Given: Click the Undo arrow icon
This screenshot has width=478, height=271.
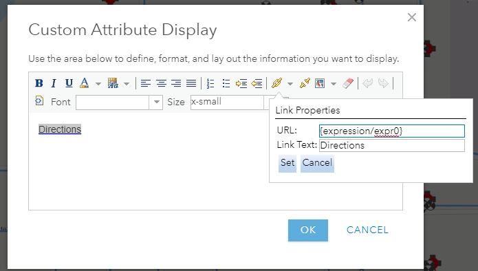Looking at the screenshot, I should (x=368, y=83).
